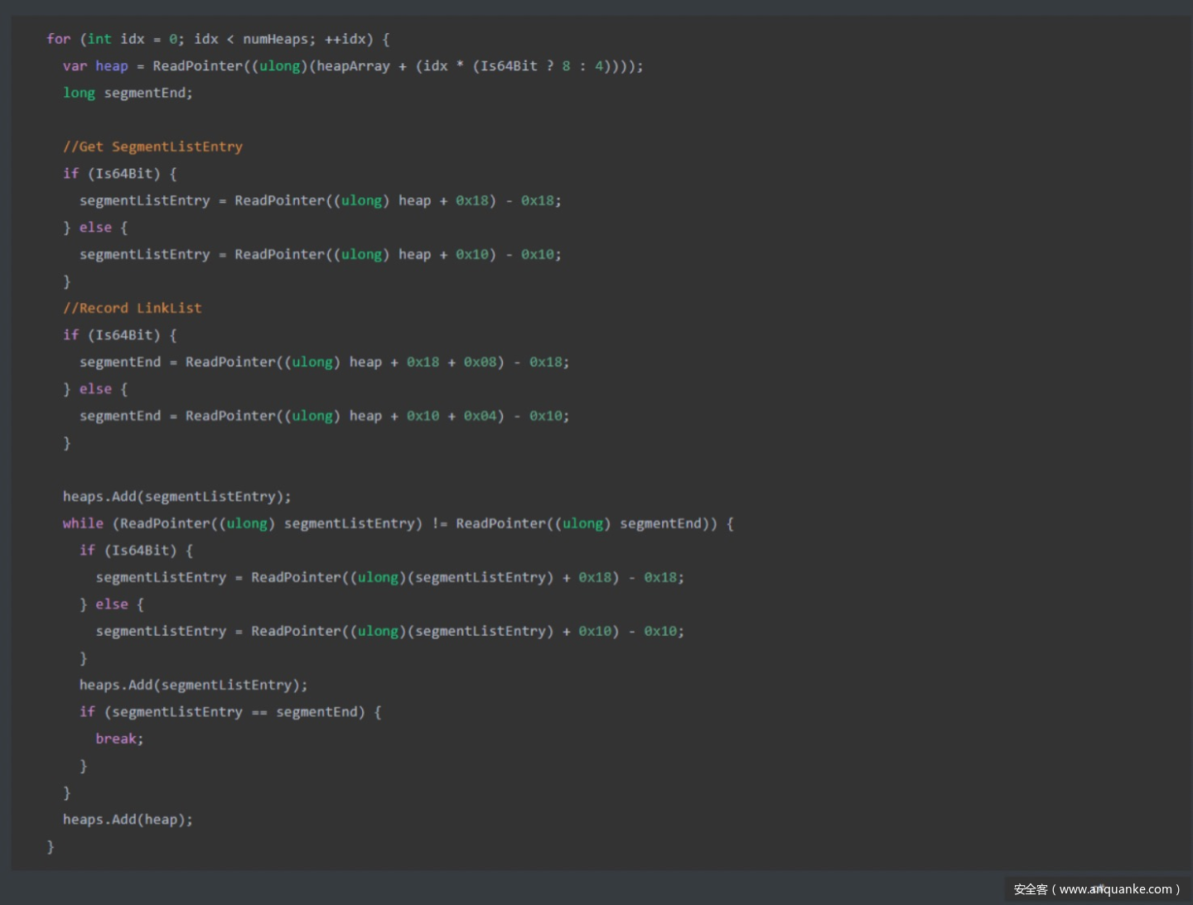Click the "while" keyword
This screenshot has height=905, width=1193.
coord(83,523)
